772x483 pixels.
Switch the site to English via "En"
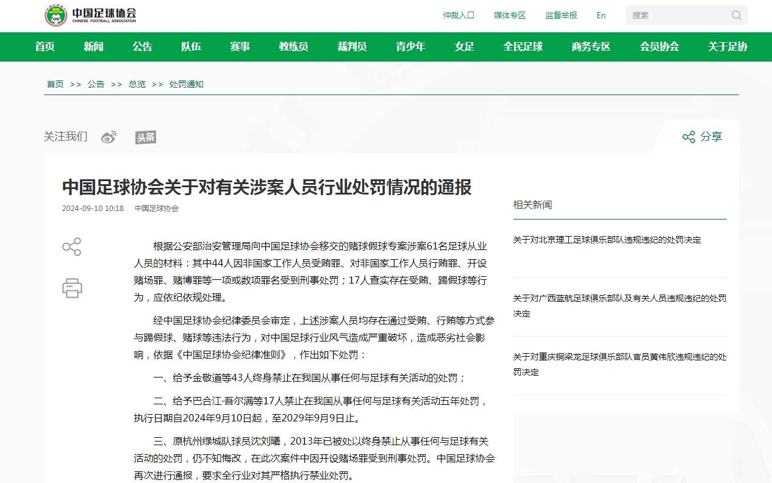point(601,15)
